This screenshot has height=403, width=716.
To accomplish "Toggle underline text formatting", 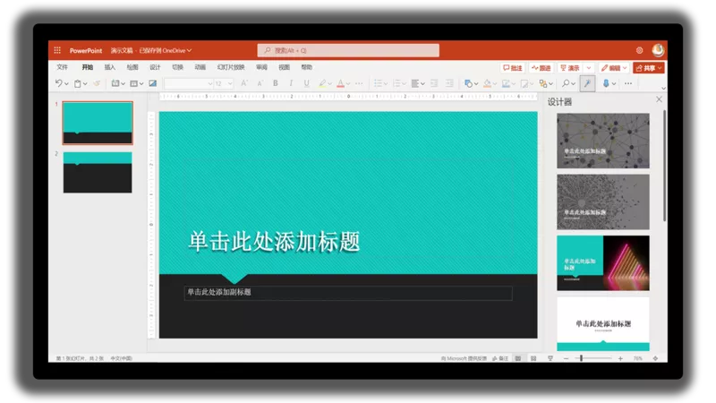I will click(306, 83).
